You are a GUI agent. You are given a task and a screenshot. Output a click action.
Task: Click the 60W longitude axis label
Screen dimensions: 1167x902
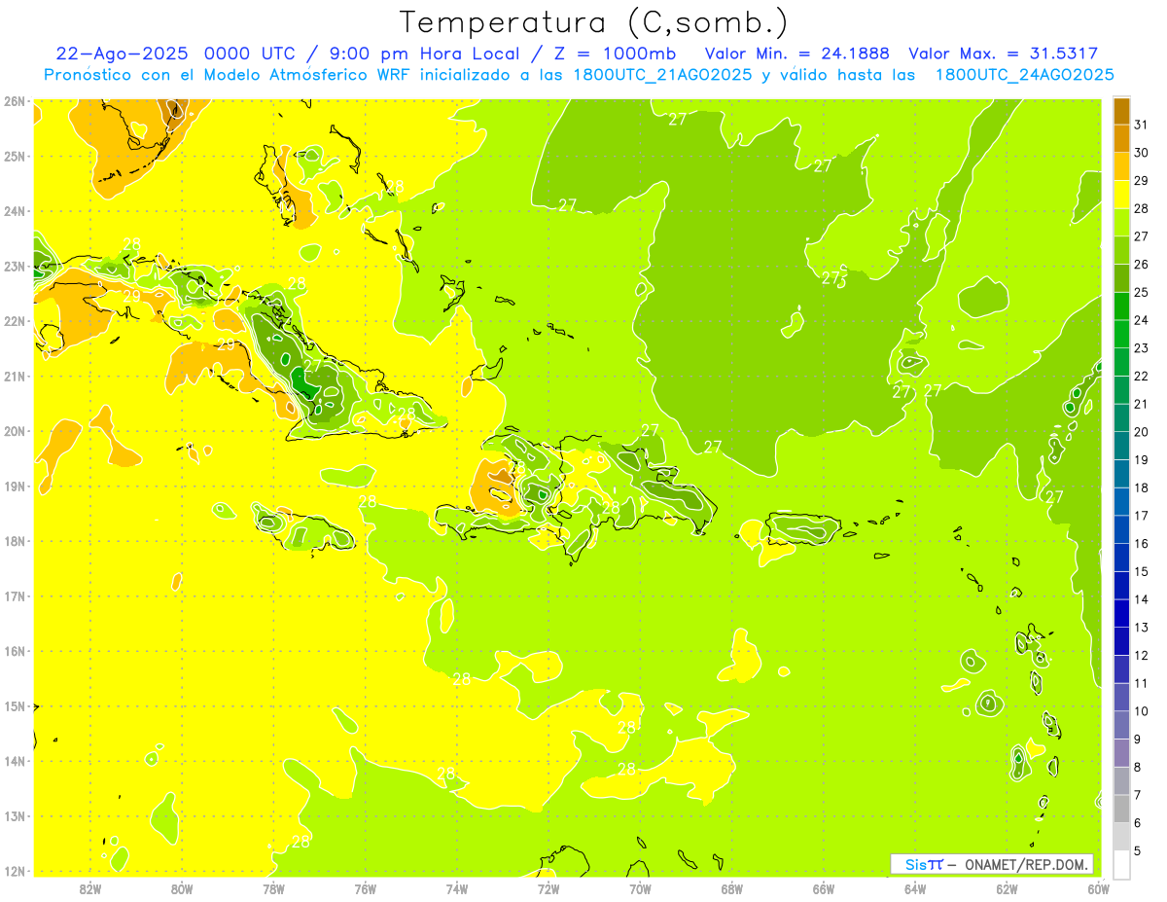(1098, 888)
